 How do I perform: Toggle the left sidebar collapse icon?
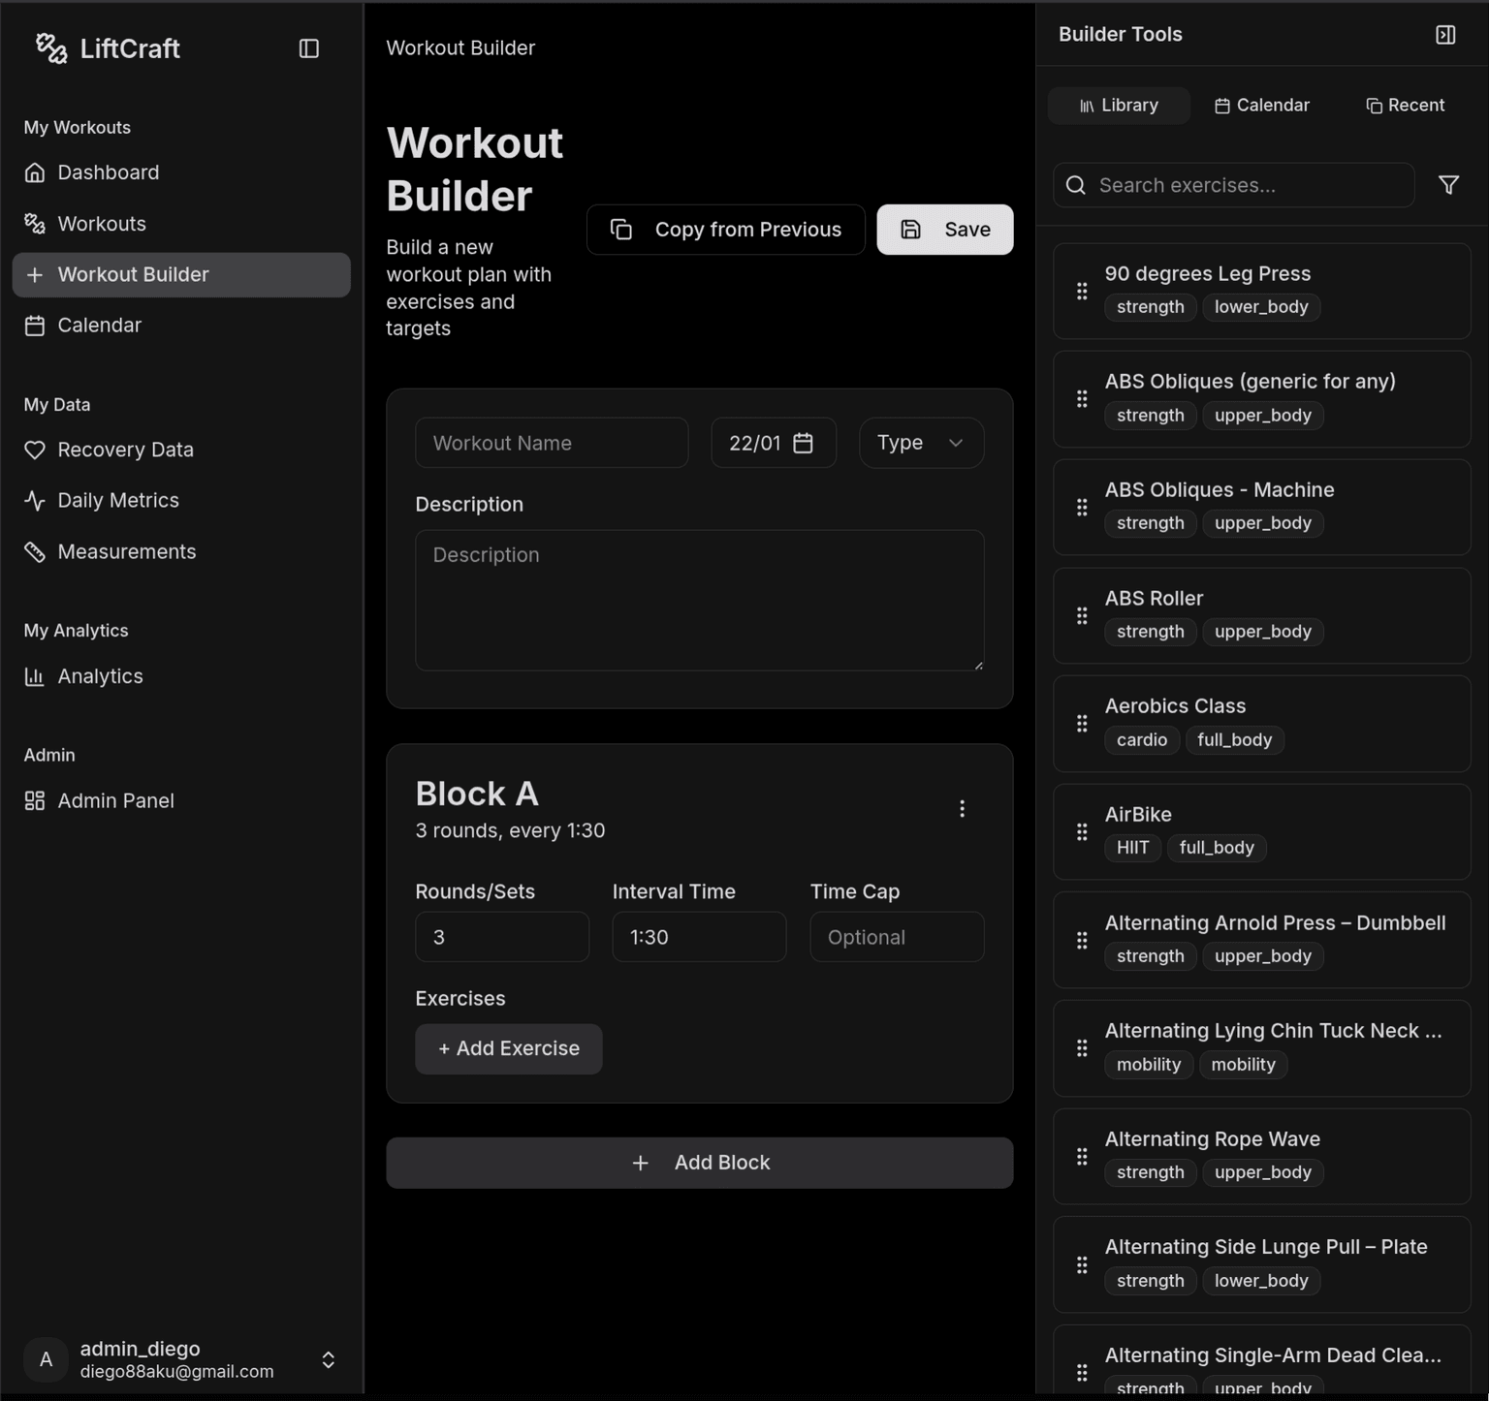point(308,48)
